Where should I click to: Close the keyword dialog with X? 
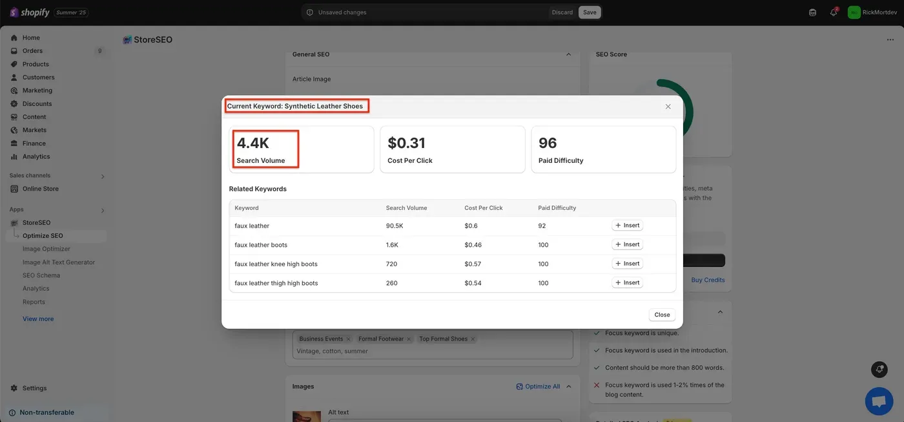pyautogui.click(x=668, y=107)
